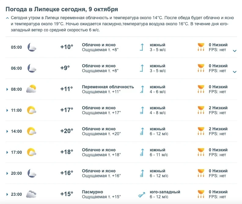
Task: Click the sun-behind-cloud icon at 08:00
Action: pos(31,89)
